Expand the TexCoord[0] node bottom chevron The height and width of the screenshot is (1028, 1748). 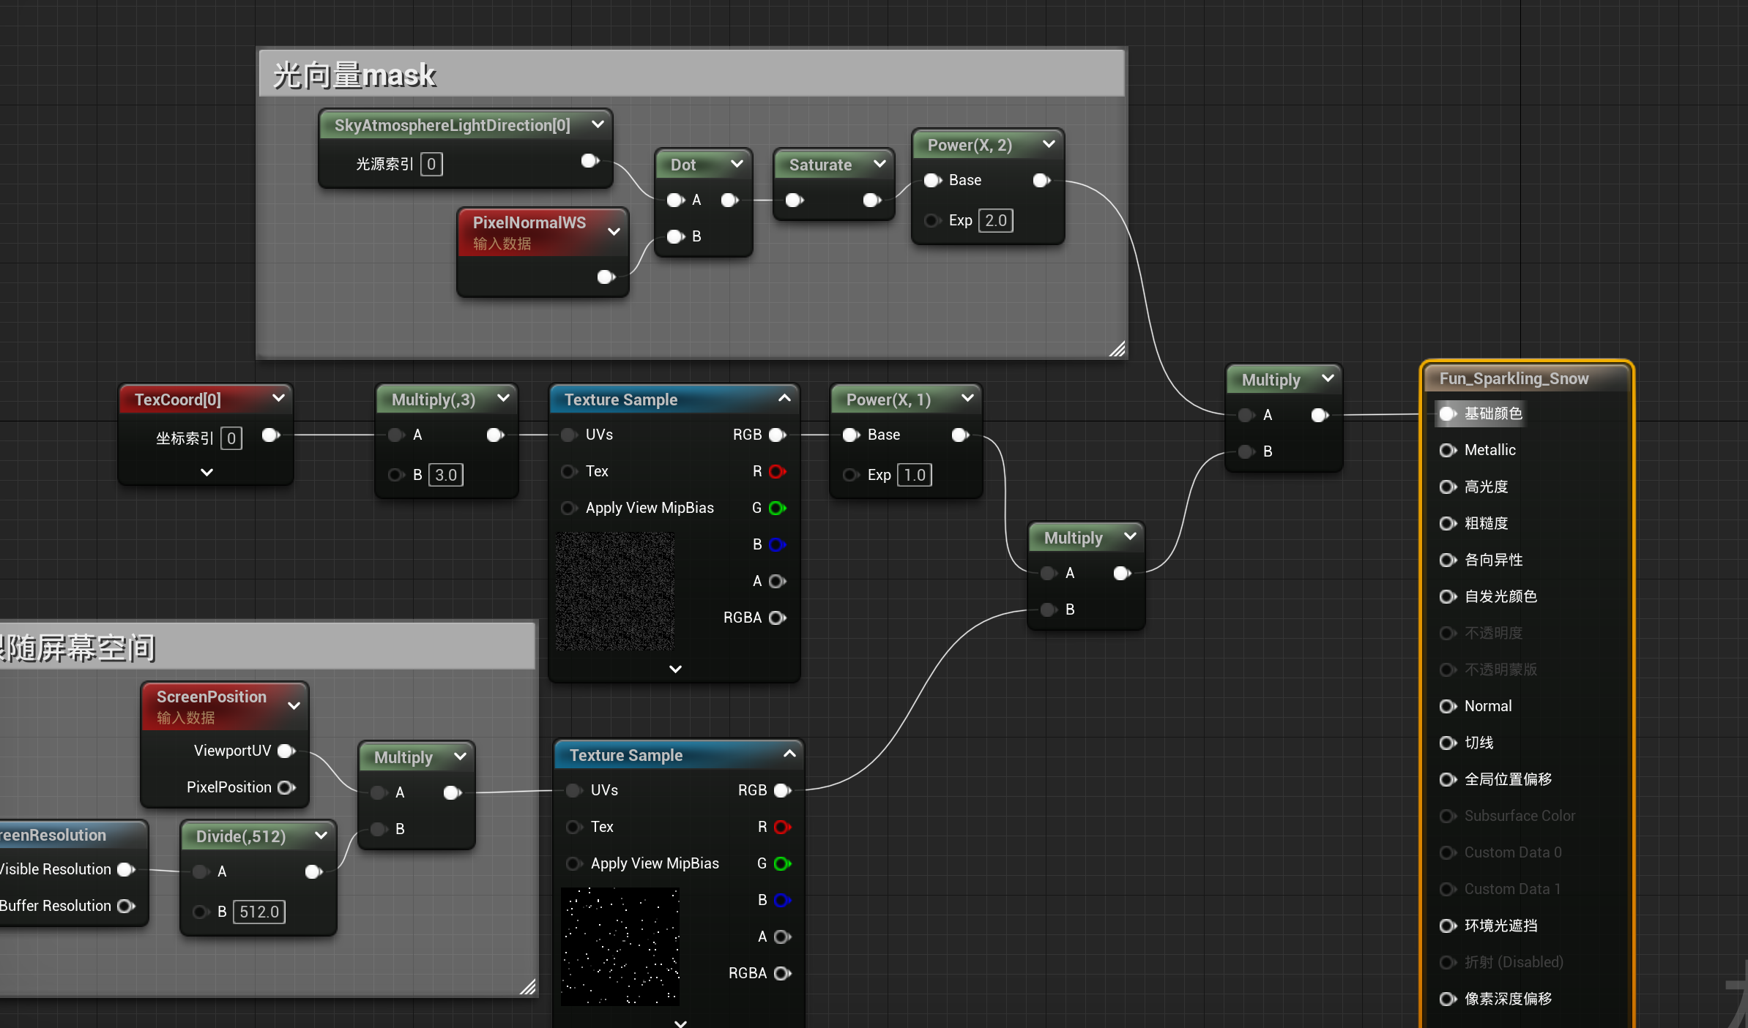coord(207,473)
